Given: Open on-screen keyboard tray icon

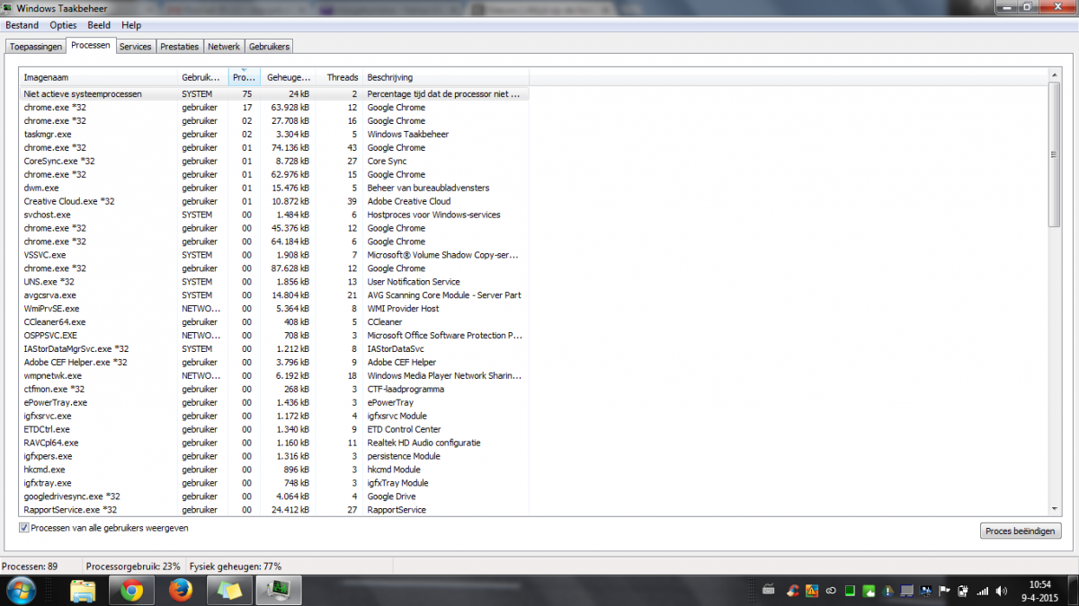Looking at the screenshot, I should tap(768, 591).
